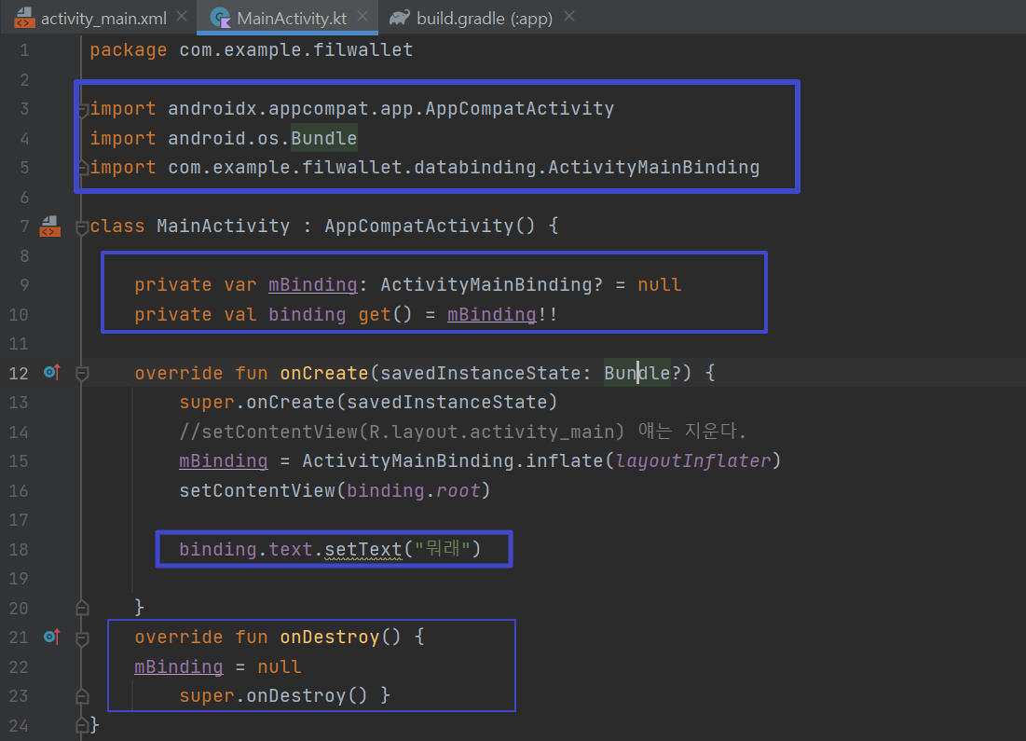Close the build.gradle (:app) tab
Viewport: 1026px width, 741px height.
coord(569,17)
